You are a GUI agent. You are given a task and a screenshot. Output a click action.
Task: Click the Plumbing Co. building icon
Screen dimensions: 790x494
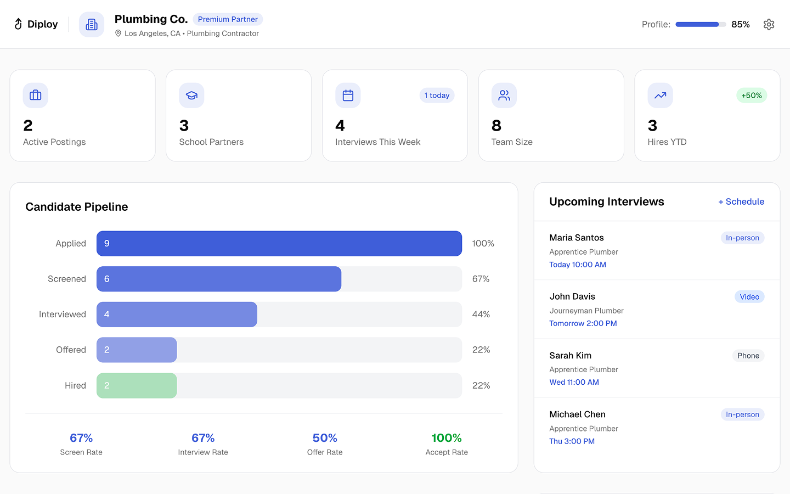(x=92, y=24)
